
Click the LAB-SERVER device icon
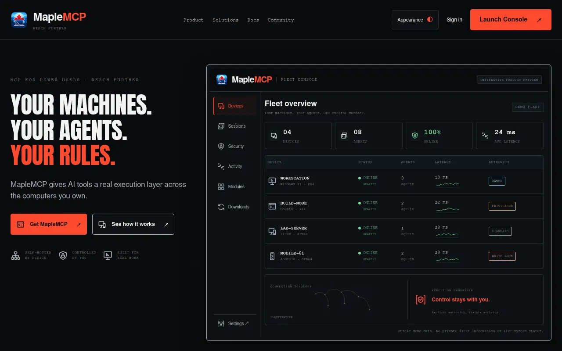(272, 231)
